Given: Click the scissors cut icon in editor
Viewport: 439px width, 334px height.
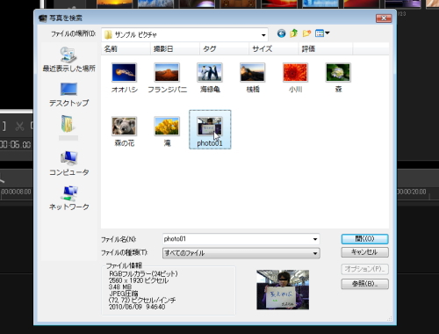Looking at the screenshot, I should [19, 127].
